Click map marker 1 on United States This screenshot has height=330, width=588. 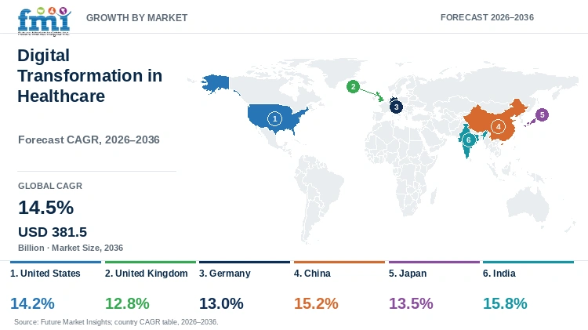(274, 119)
